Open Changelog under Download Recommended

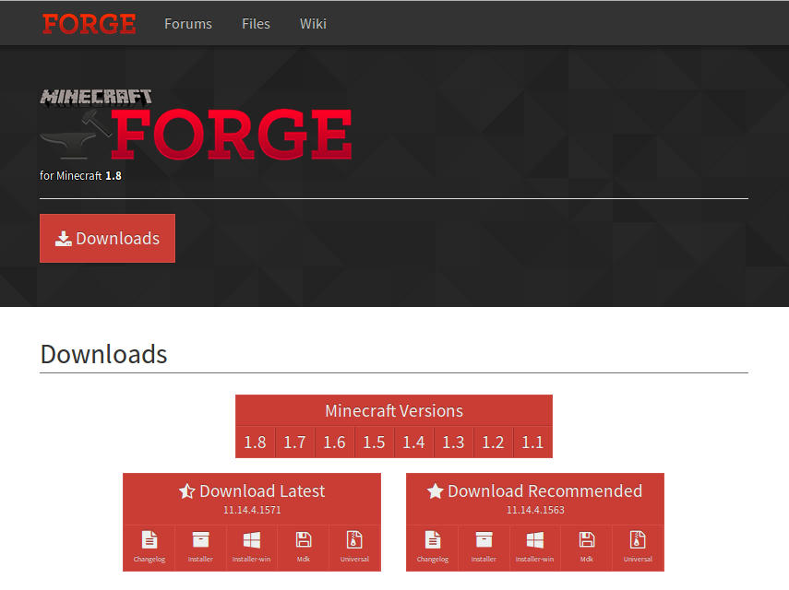432,546
